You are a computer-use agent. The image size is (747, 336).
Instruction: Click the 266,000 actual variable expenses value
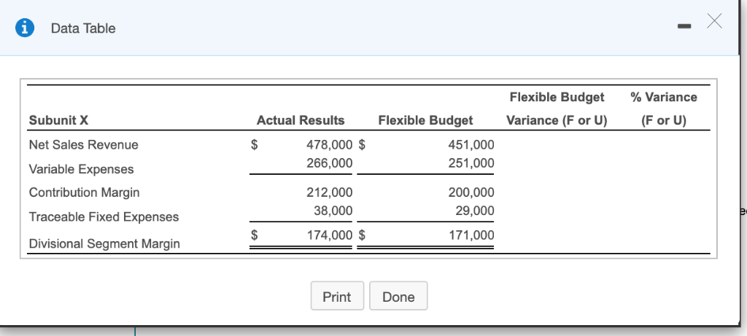click(329, 163)
